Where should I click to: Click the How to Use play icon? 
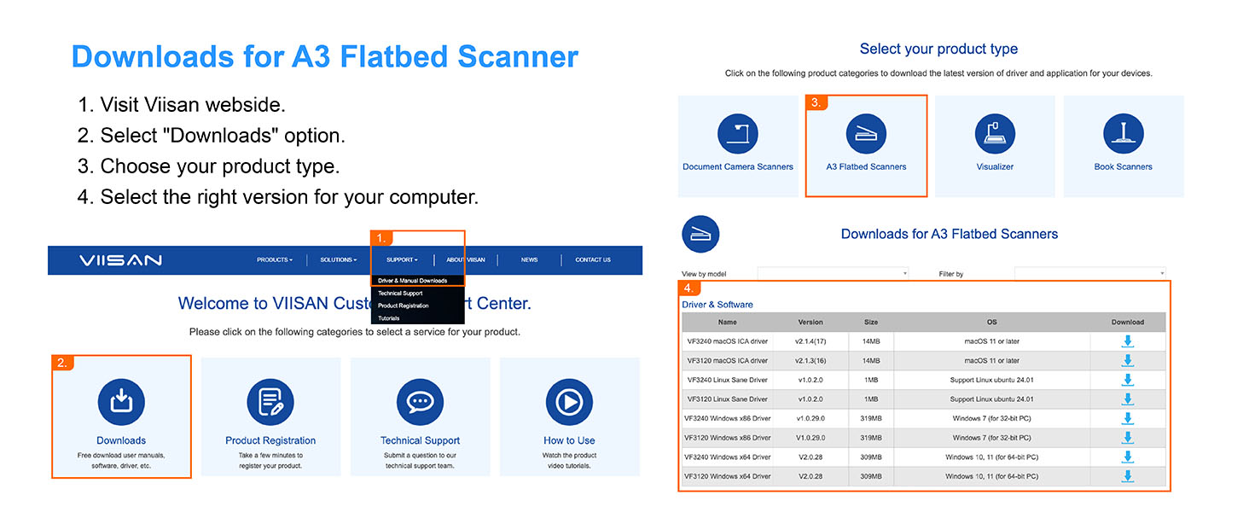click(569, 402)
